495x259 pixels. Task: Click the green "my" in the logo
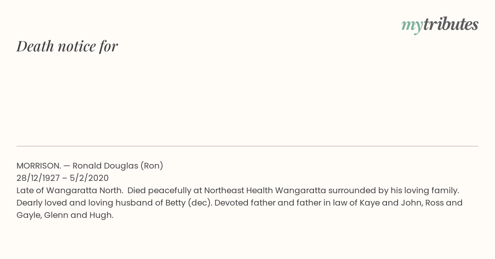click(412, 26)
